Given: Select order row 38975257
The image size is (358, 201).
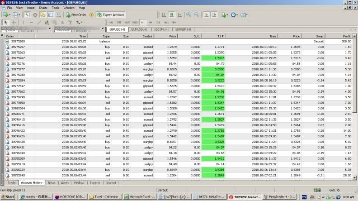Looking at the screenshot, I should pos(178,47).
